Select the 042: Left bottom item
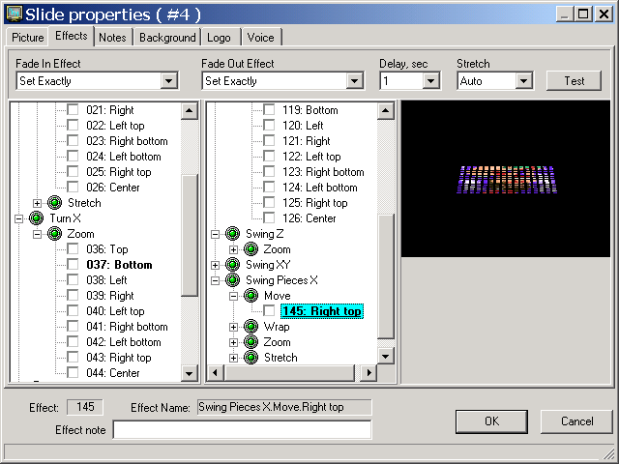This screenshot has height=464, width=619. point(124,342)
